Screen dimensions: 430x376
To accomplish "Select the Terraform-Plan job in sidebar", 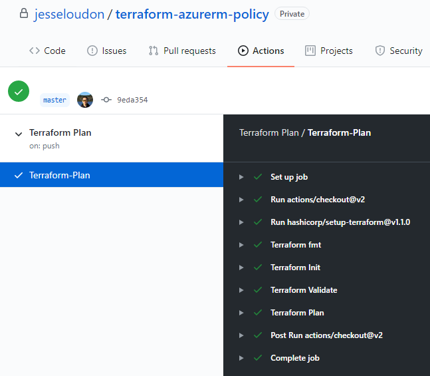I will (112, 175).
